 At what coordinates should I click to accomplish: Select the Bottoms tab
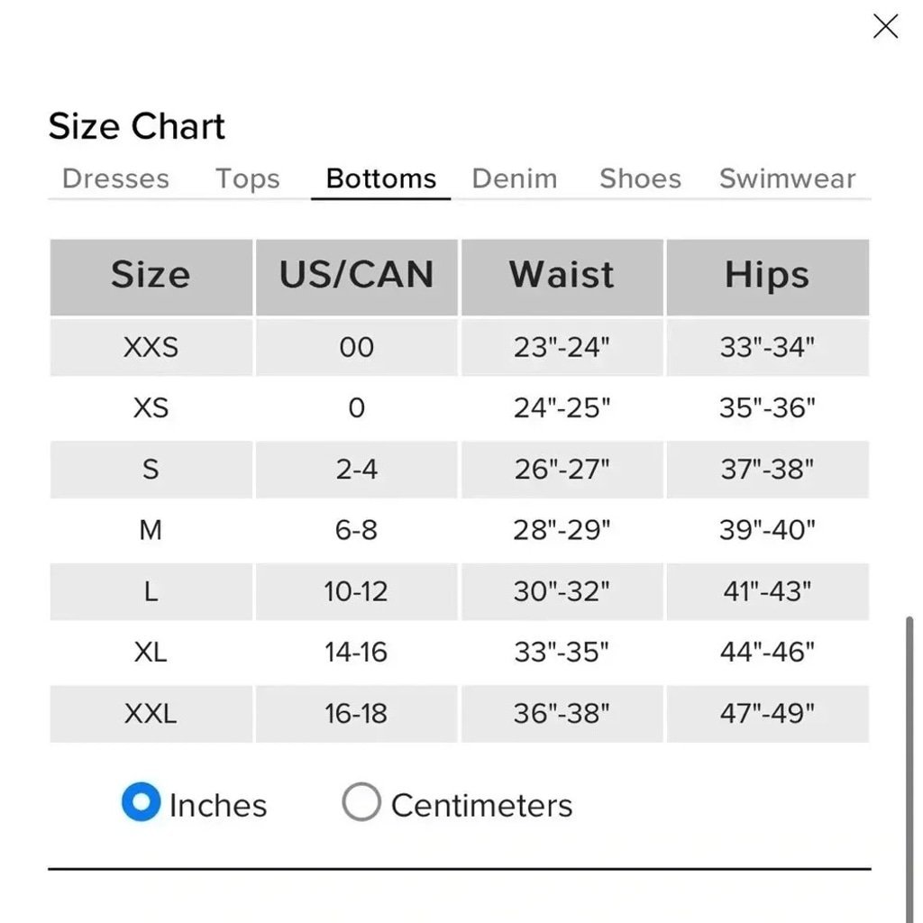[x=381, y=178]
